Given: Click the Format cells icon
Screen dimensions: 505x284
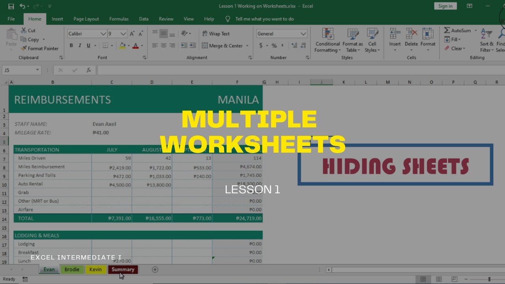Looking at the screenshot, I should point(428,34).
